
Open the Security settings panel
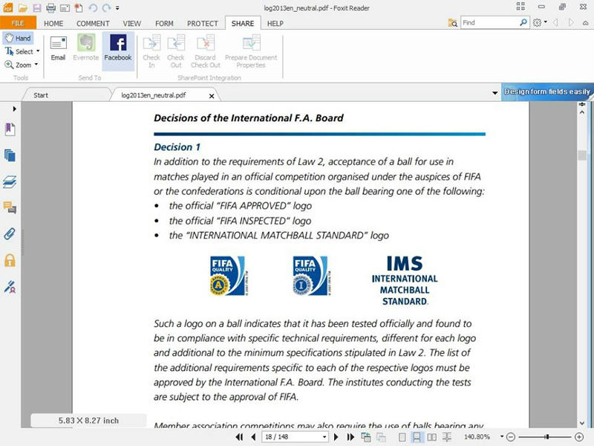(x=10, y=260)
